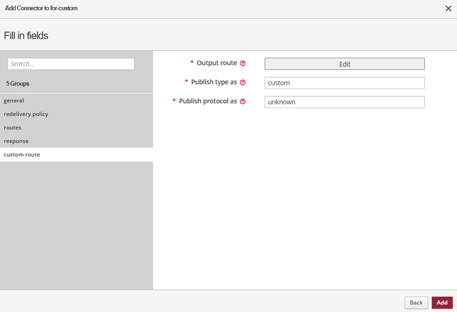
Task: Switch to the redelivery policy group
Action: pyautogui.click(x=26, y=114)
